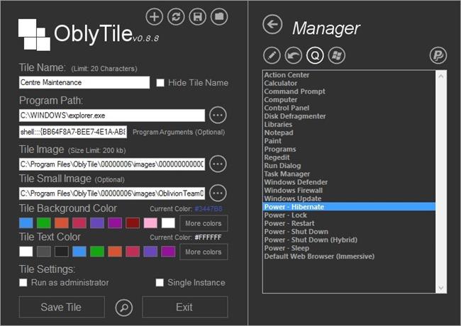Click the floppy disk save icon

point(198,16)
